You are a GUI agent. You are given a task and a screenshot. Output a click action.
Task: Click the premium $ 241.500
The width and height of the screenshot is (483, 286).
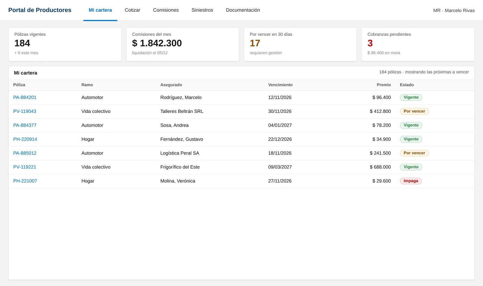380,153
